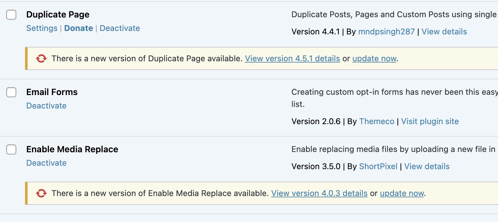Click update icon in Duplicate Page notice
The width and height of the screenshot is (498, 222).
41,58
